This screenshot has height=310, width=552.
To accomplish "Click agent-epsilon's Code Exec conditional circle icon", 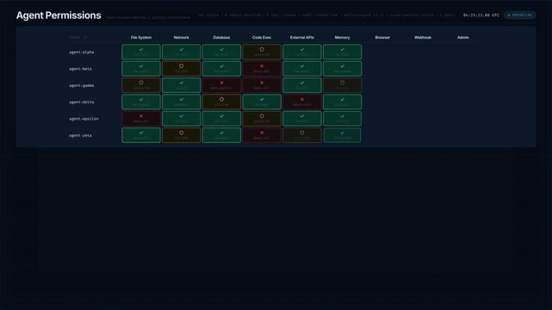I will click(262, 116).
